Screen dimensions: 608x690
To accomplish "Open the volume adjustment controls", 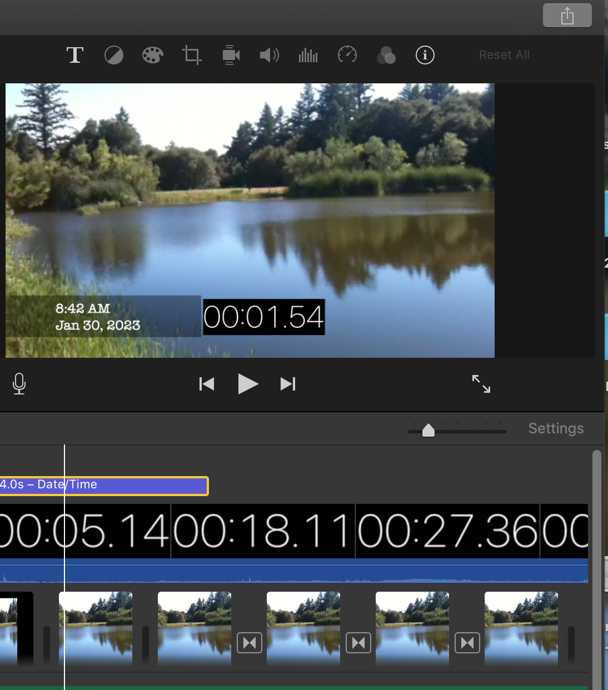I will coord(270,55).
